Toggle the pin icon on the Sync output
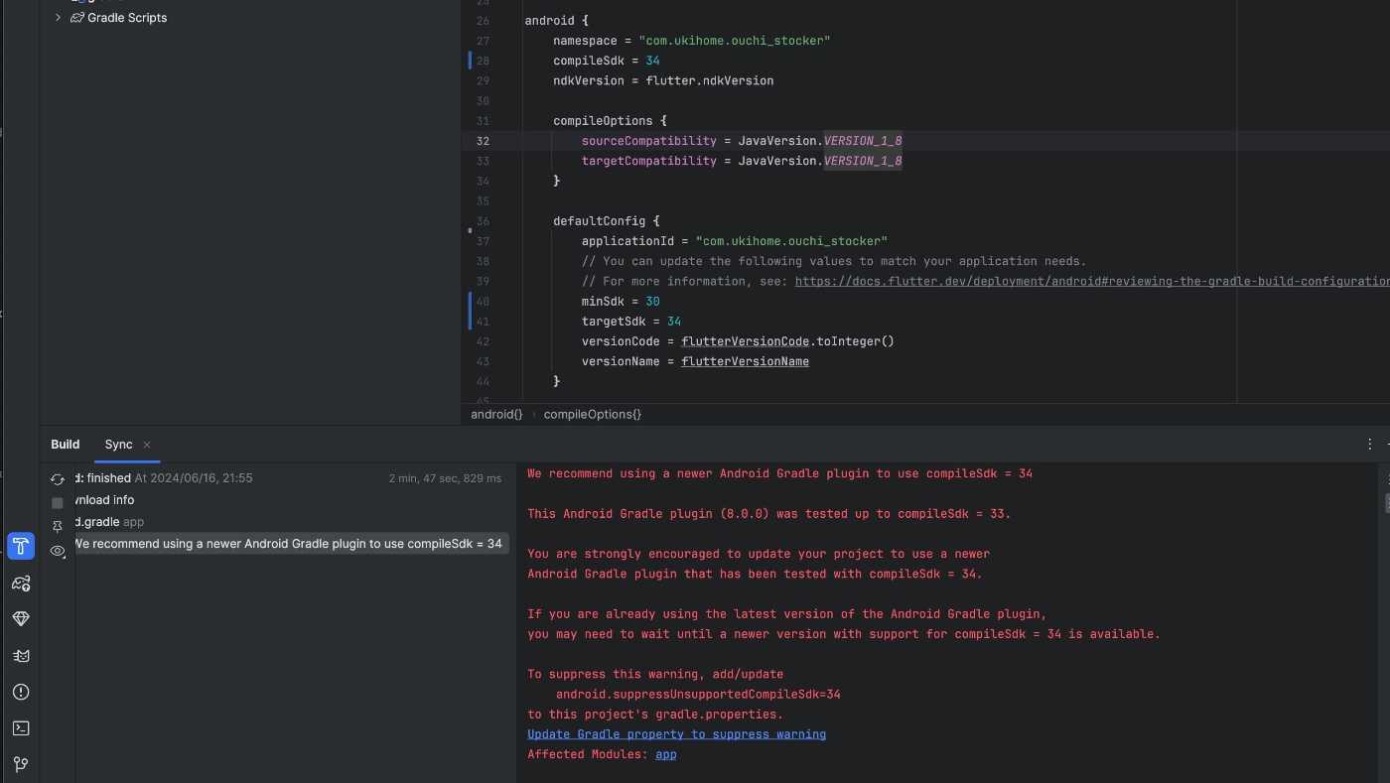Image resolution: width=1390 pixels, height=783 pixels. click(57, 526)
